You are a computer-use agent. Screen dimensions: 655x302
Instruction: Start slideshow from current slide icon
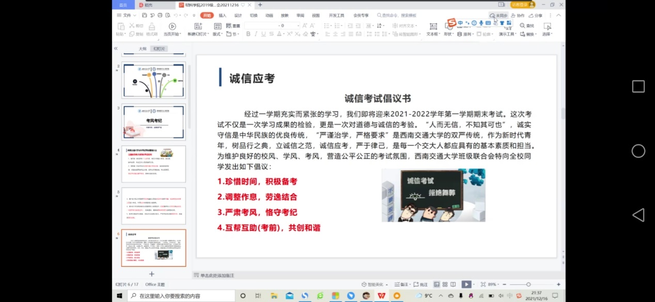pyautogui.click(x=172, y=26)
